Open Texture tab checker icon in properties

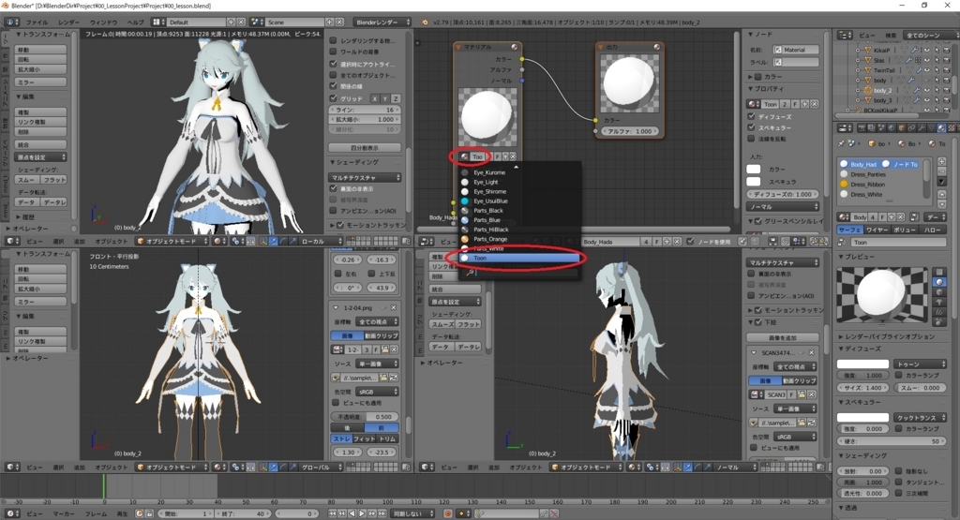click(x=951, y=127)
